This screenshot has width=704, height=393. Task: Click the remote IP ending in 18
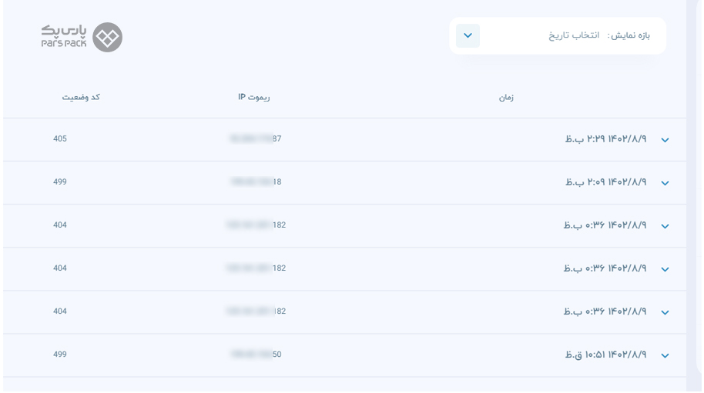[x=256, y=182]
